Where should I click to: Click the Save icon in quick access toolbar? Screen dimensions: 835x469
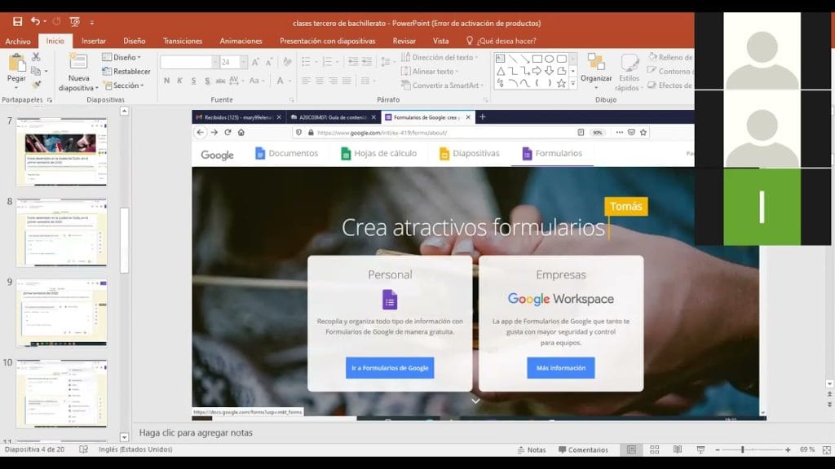point(18,22)
